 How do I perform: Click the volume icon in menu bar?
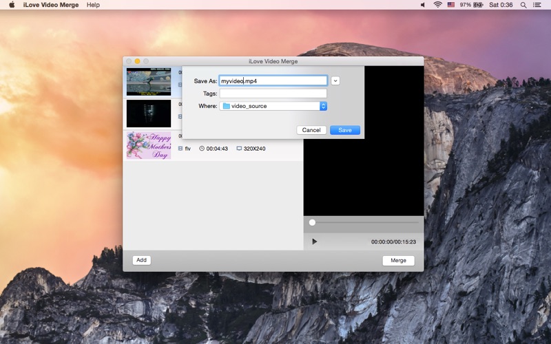(423, 5)
